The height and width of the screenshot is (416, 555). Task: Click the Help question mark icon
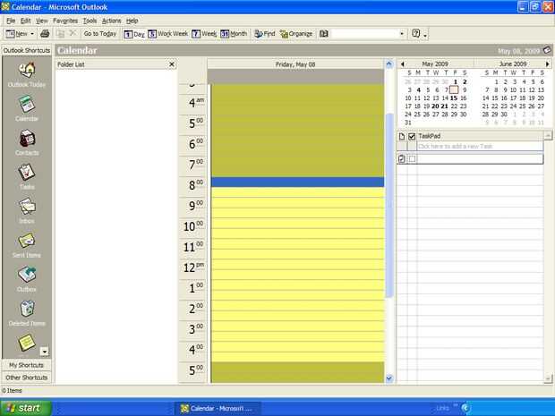click(x=416, y=34)
